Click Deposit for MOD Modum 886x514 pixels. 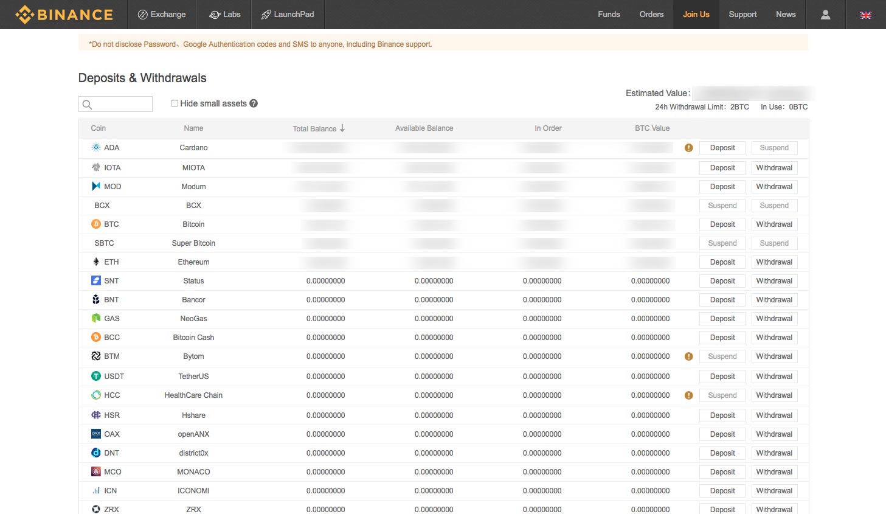click(x=722, y=187)
